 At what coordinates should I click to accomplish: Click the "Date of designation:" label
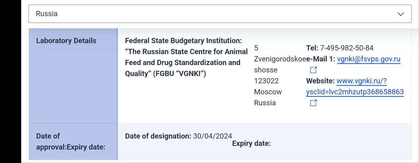click(158, 136)
